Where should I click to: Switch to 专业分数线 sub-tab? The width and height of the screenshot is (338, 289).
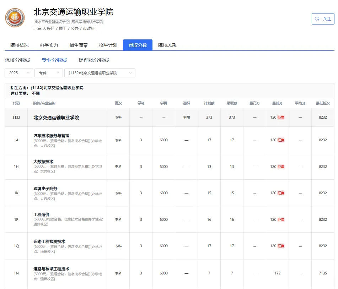pyautogui.click(x=54, y=60)
